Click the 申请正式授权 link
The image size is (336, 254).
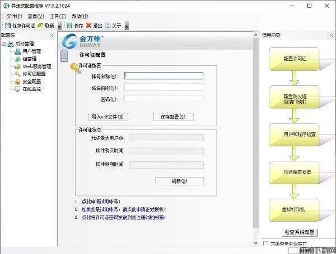pyautogui.click(x=123, y=209)
